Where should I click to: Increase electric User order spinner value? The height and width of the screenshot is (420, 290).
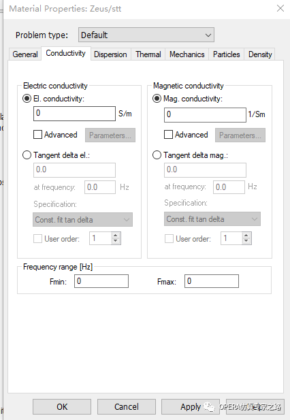pos(116,236)
